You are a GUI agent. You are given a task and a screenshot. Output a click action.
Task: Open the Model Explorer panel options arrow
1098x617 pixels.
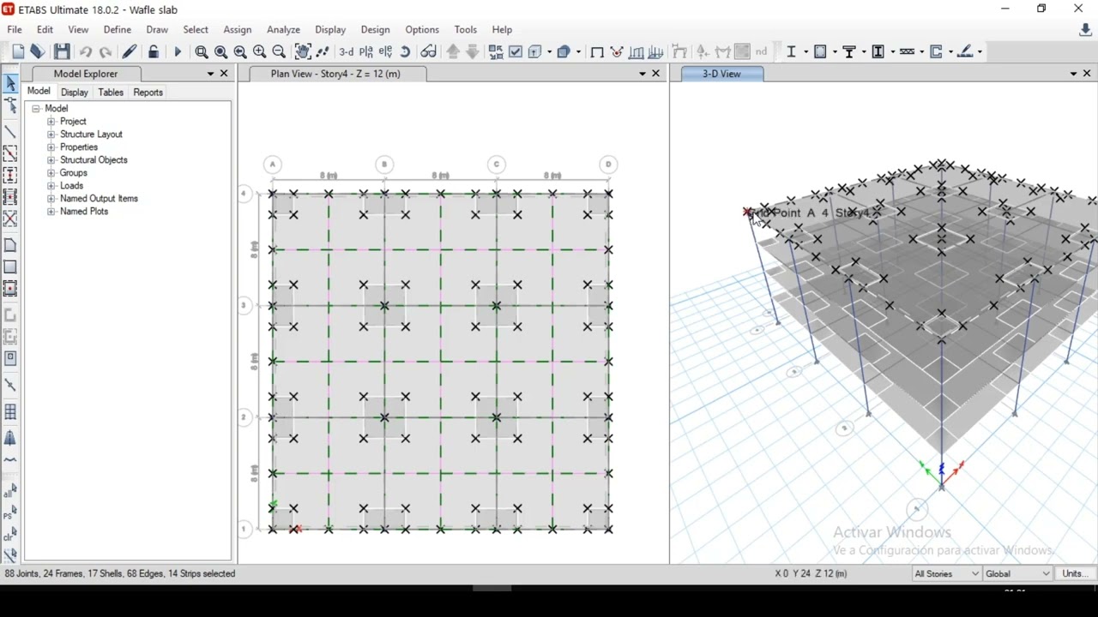coord(210,74)
